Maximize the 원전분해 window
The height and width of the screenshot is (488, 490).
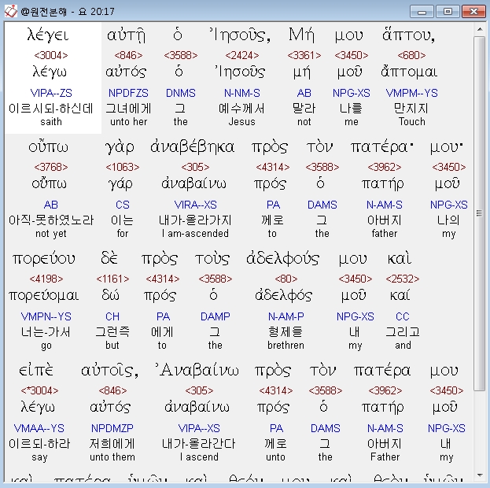(x=448, y=12)
